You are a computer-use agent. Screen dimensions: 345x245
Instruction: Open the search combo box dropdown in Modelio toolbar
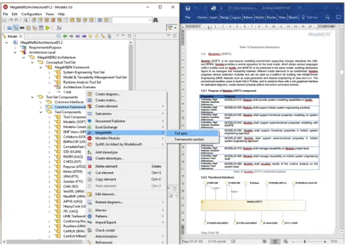point(150,21)
